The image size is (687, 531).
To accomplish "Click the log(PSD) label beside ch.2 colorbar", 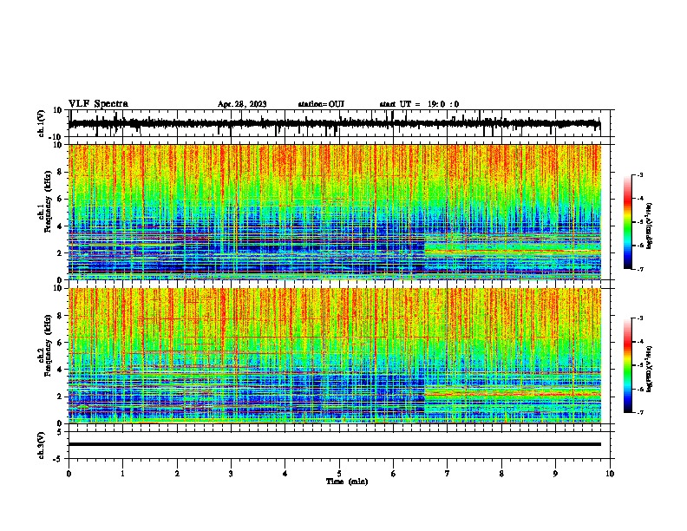I will 649,370.
